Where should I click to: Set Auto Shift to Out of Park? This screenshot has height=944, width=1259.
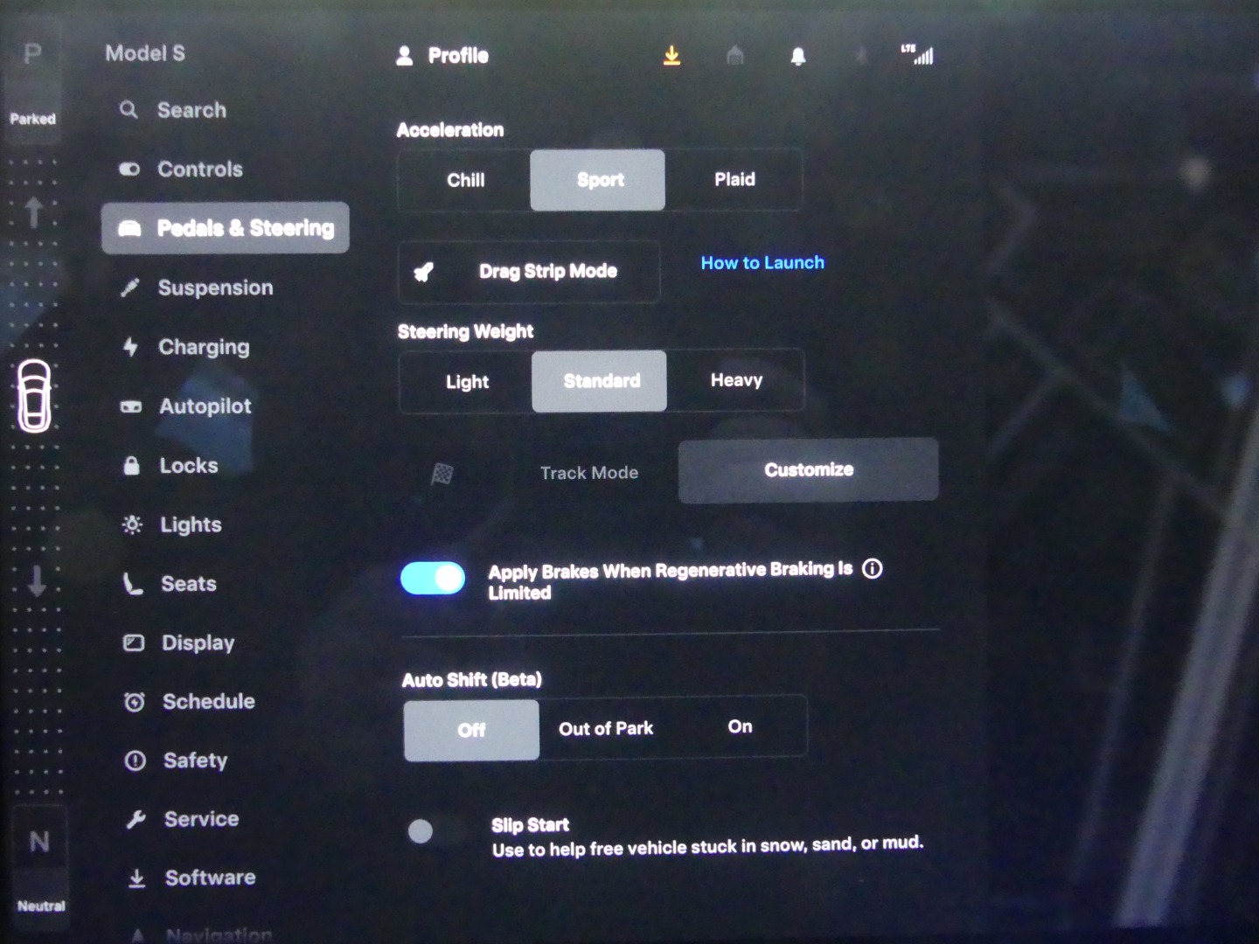click(606, 728)
